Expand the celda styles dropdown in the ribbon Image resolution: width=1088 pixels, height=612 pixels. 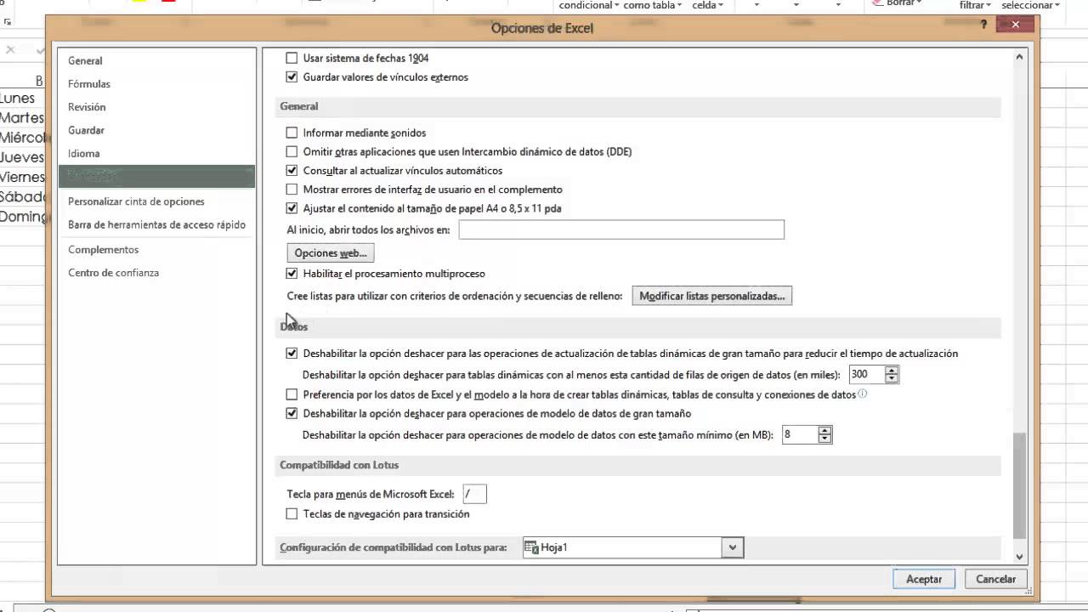[x=720, y=5]
